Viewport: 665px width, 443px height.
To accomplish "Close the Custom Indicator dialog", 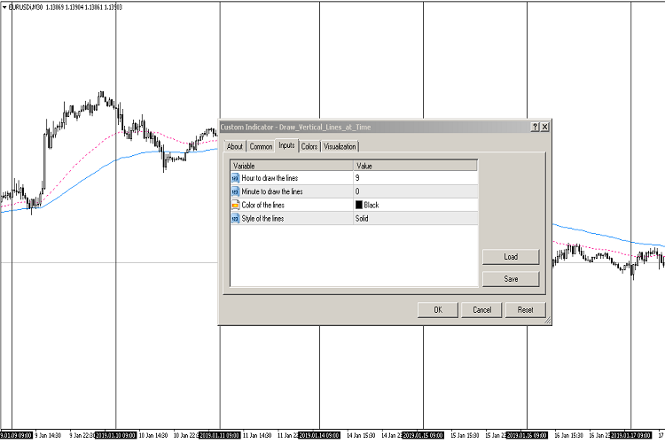I will (x=545, y=127).
